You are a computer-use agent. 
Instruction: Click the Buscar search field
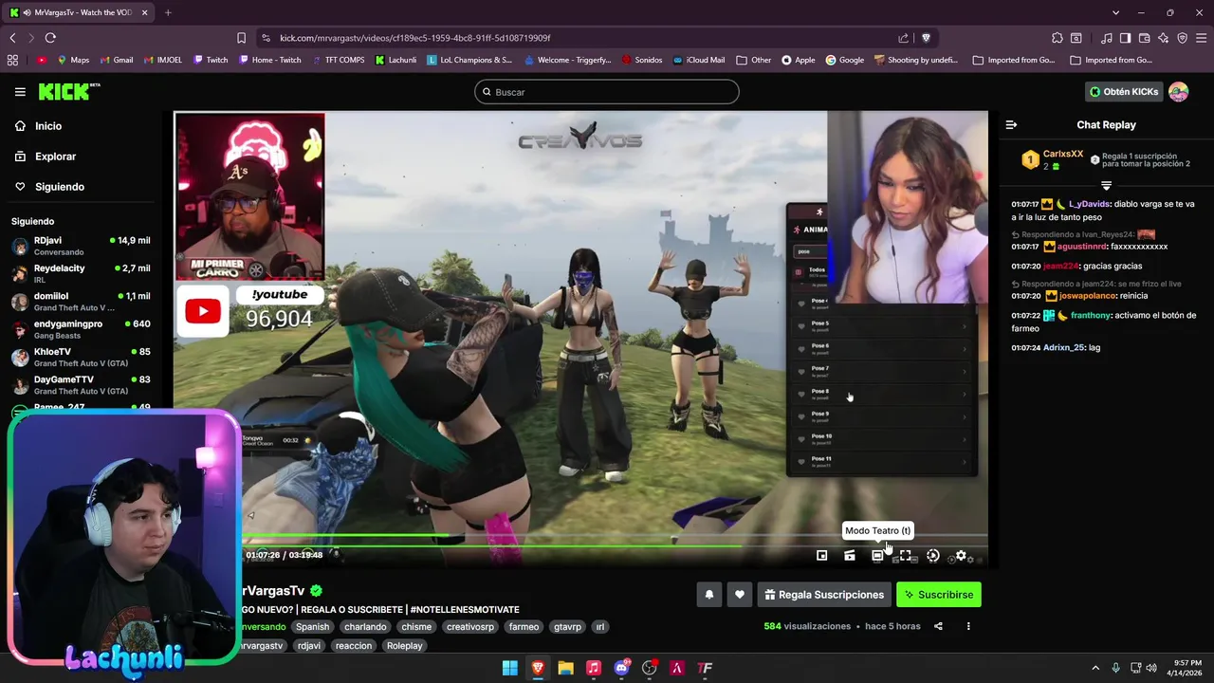pyautogui.click(x=607, y=92)
